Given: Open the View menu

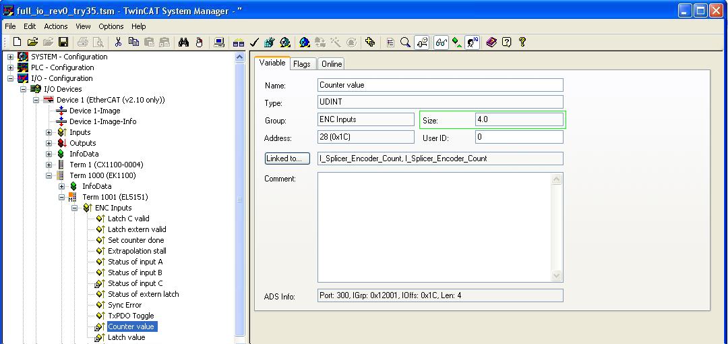Looking at the screenshot, I should [83, 26].
